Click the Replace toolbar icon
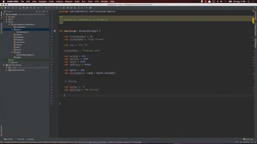 [34, 8]
